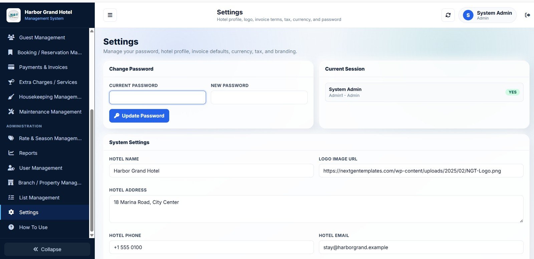Click the YES session badge
534x259 pixels.
pyautogui.click(x=512, y=92)
